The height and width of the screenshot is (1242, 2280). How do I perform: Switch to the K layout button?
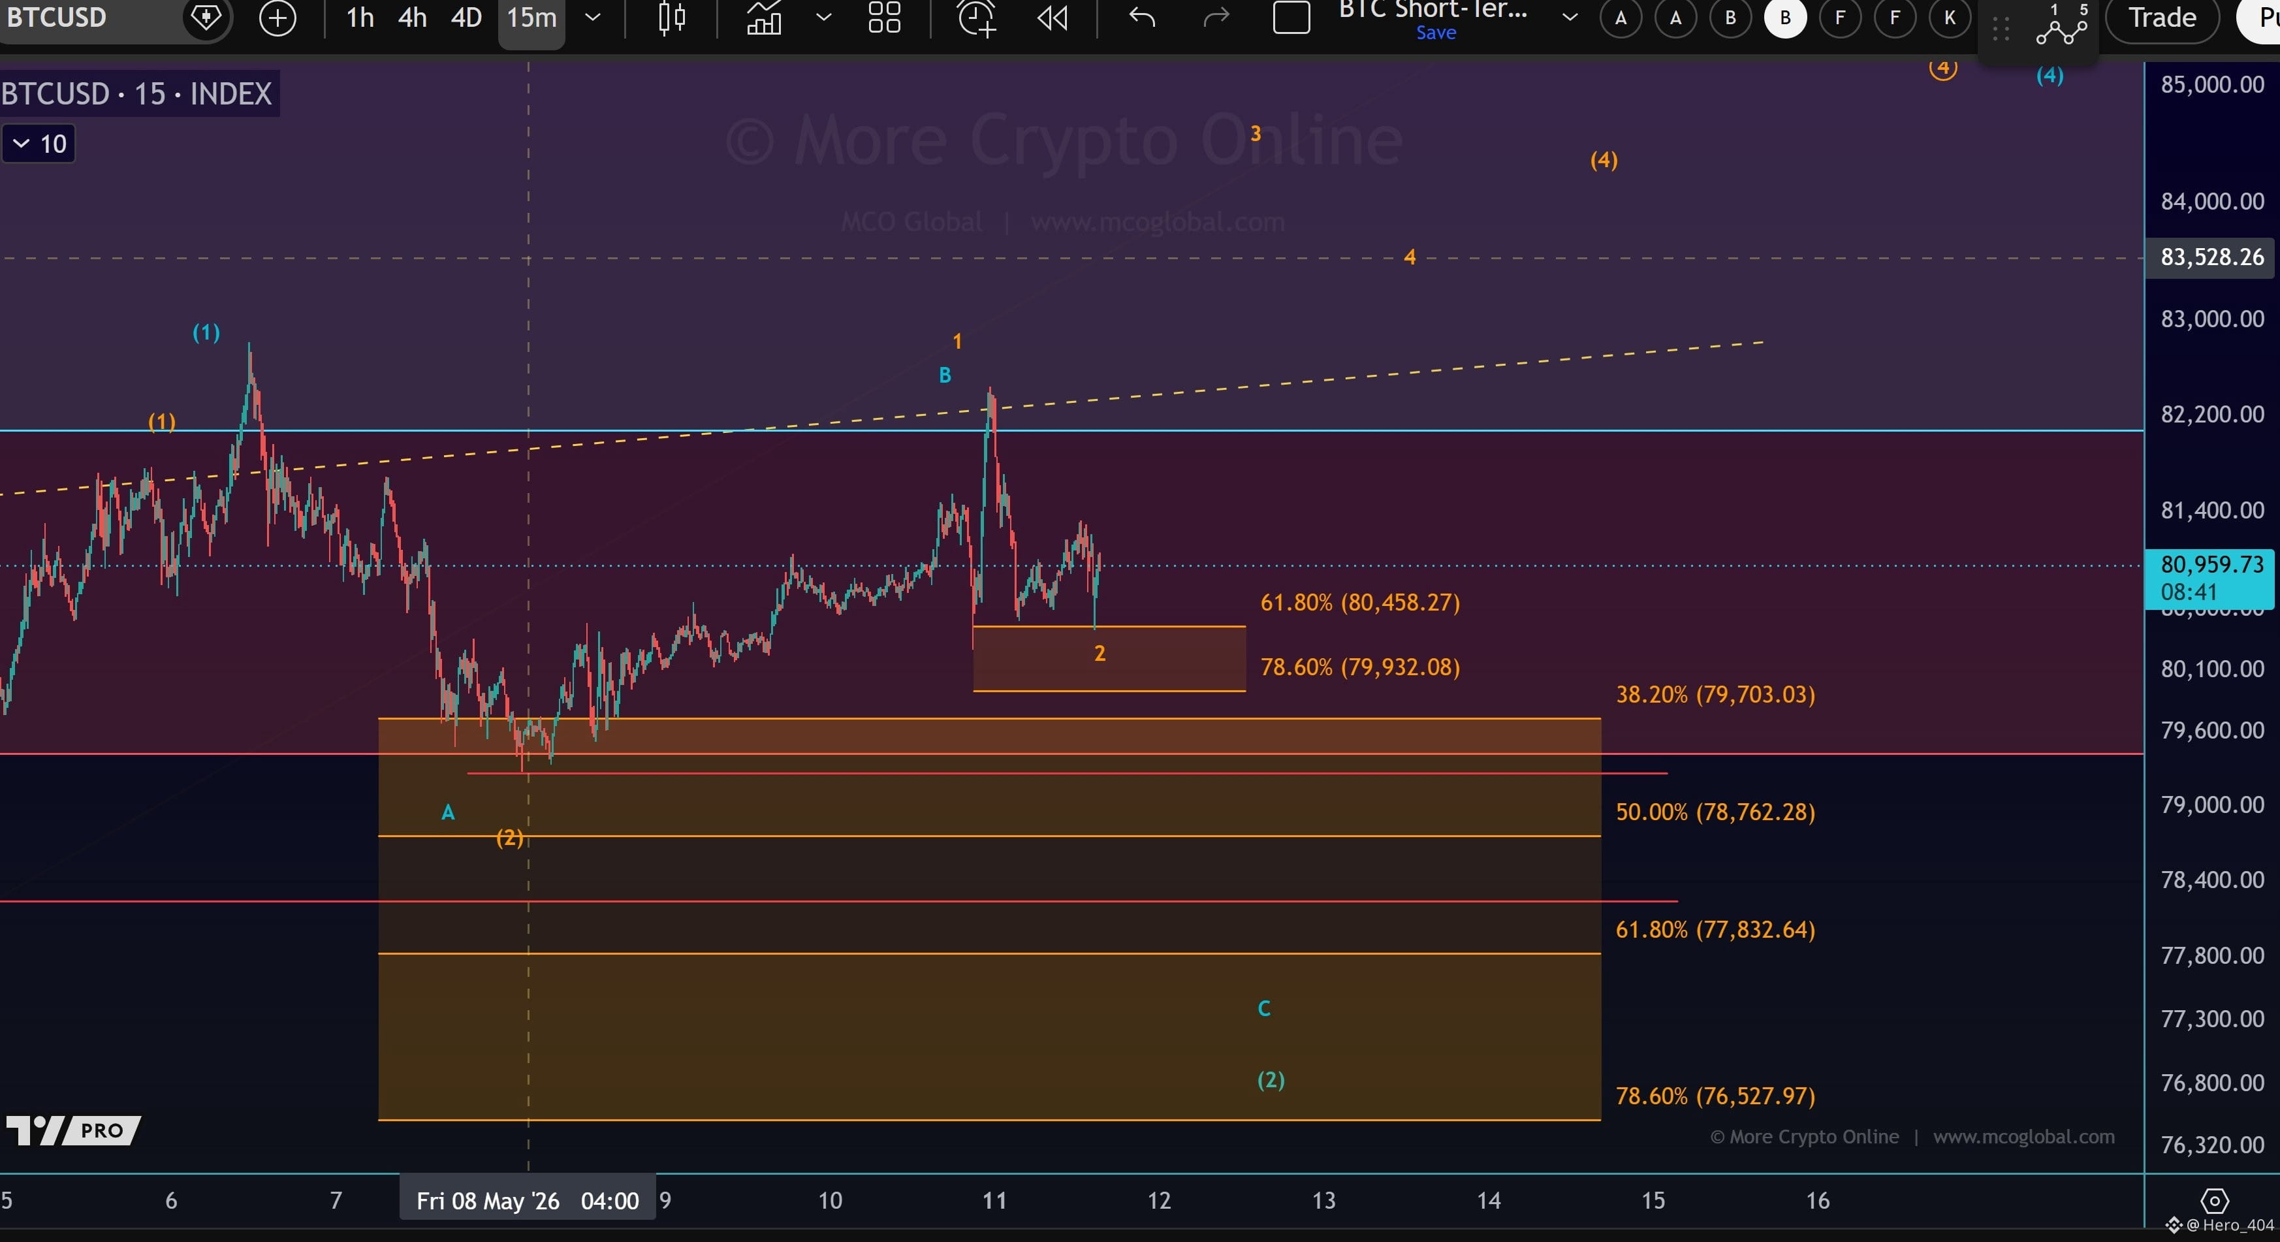click(1950, 18)
